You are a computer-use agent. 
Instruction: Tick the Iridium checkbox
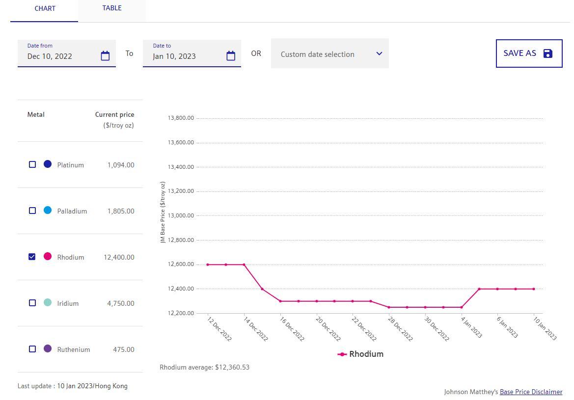(x=32, y=303)
